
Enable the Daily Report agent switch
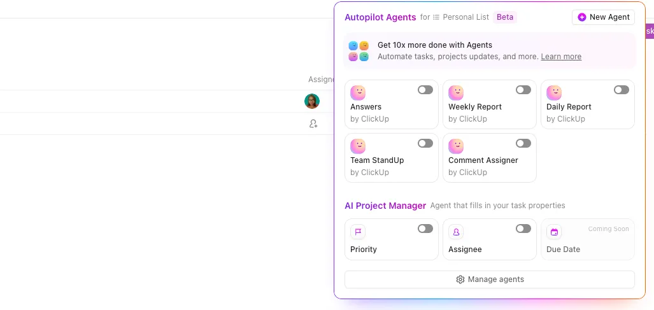(x=622, y=90)
